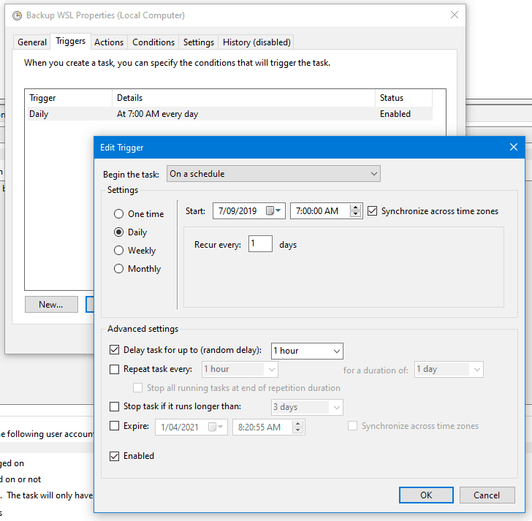This screenshot has height=521, width=532.
Task: Select the One time radio button
Action: pos(118,214)
